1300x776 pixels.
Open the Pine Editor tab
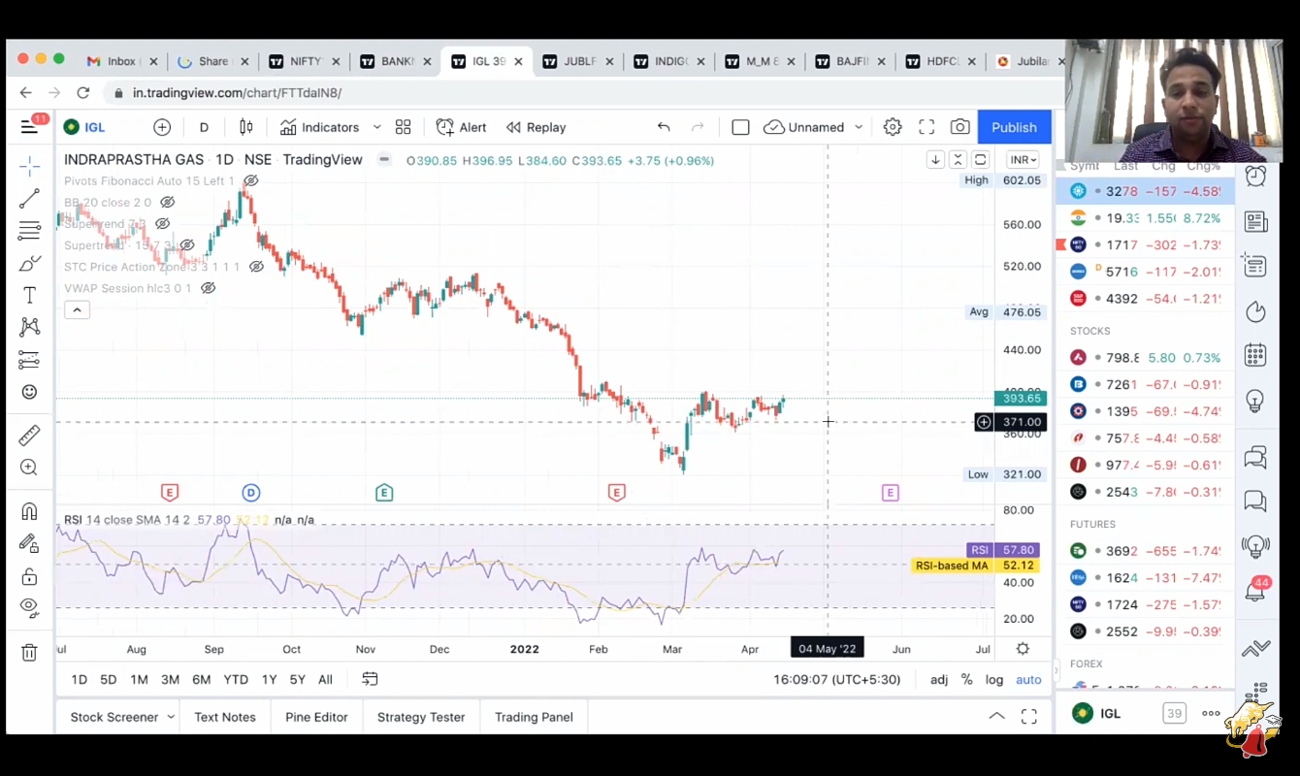pos(316,717)
